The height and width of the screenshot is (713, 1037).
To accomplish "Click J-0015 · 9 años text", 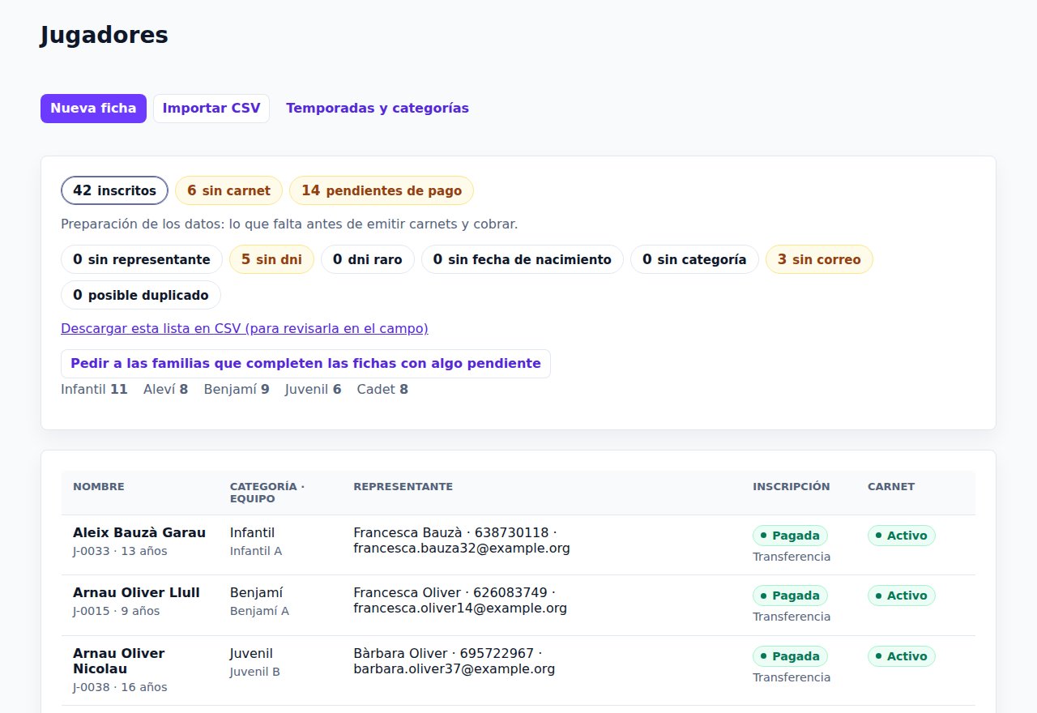I will click(x=117, y=611).
